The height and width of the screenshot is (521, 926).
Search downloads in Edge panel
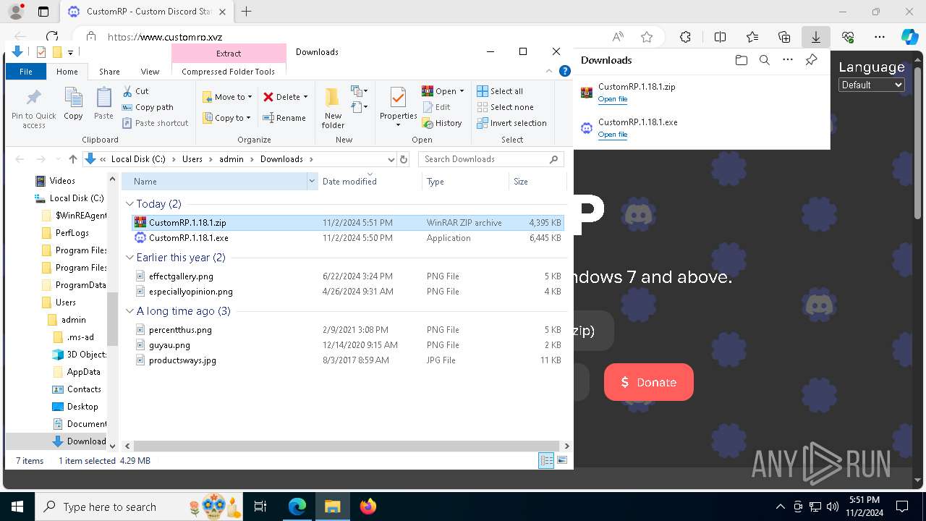(764, 60)
